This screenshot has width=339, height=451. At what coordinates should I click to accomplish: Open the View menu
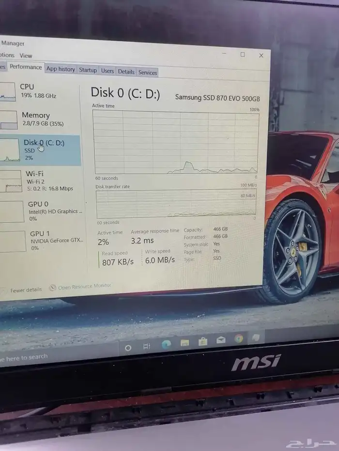26,56
